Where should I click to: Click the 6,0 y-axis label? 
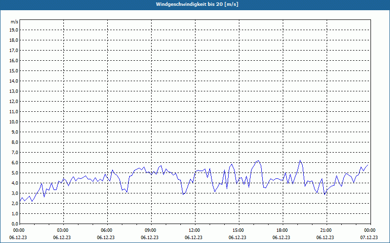point(15,163)
